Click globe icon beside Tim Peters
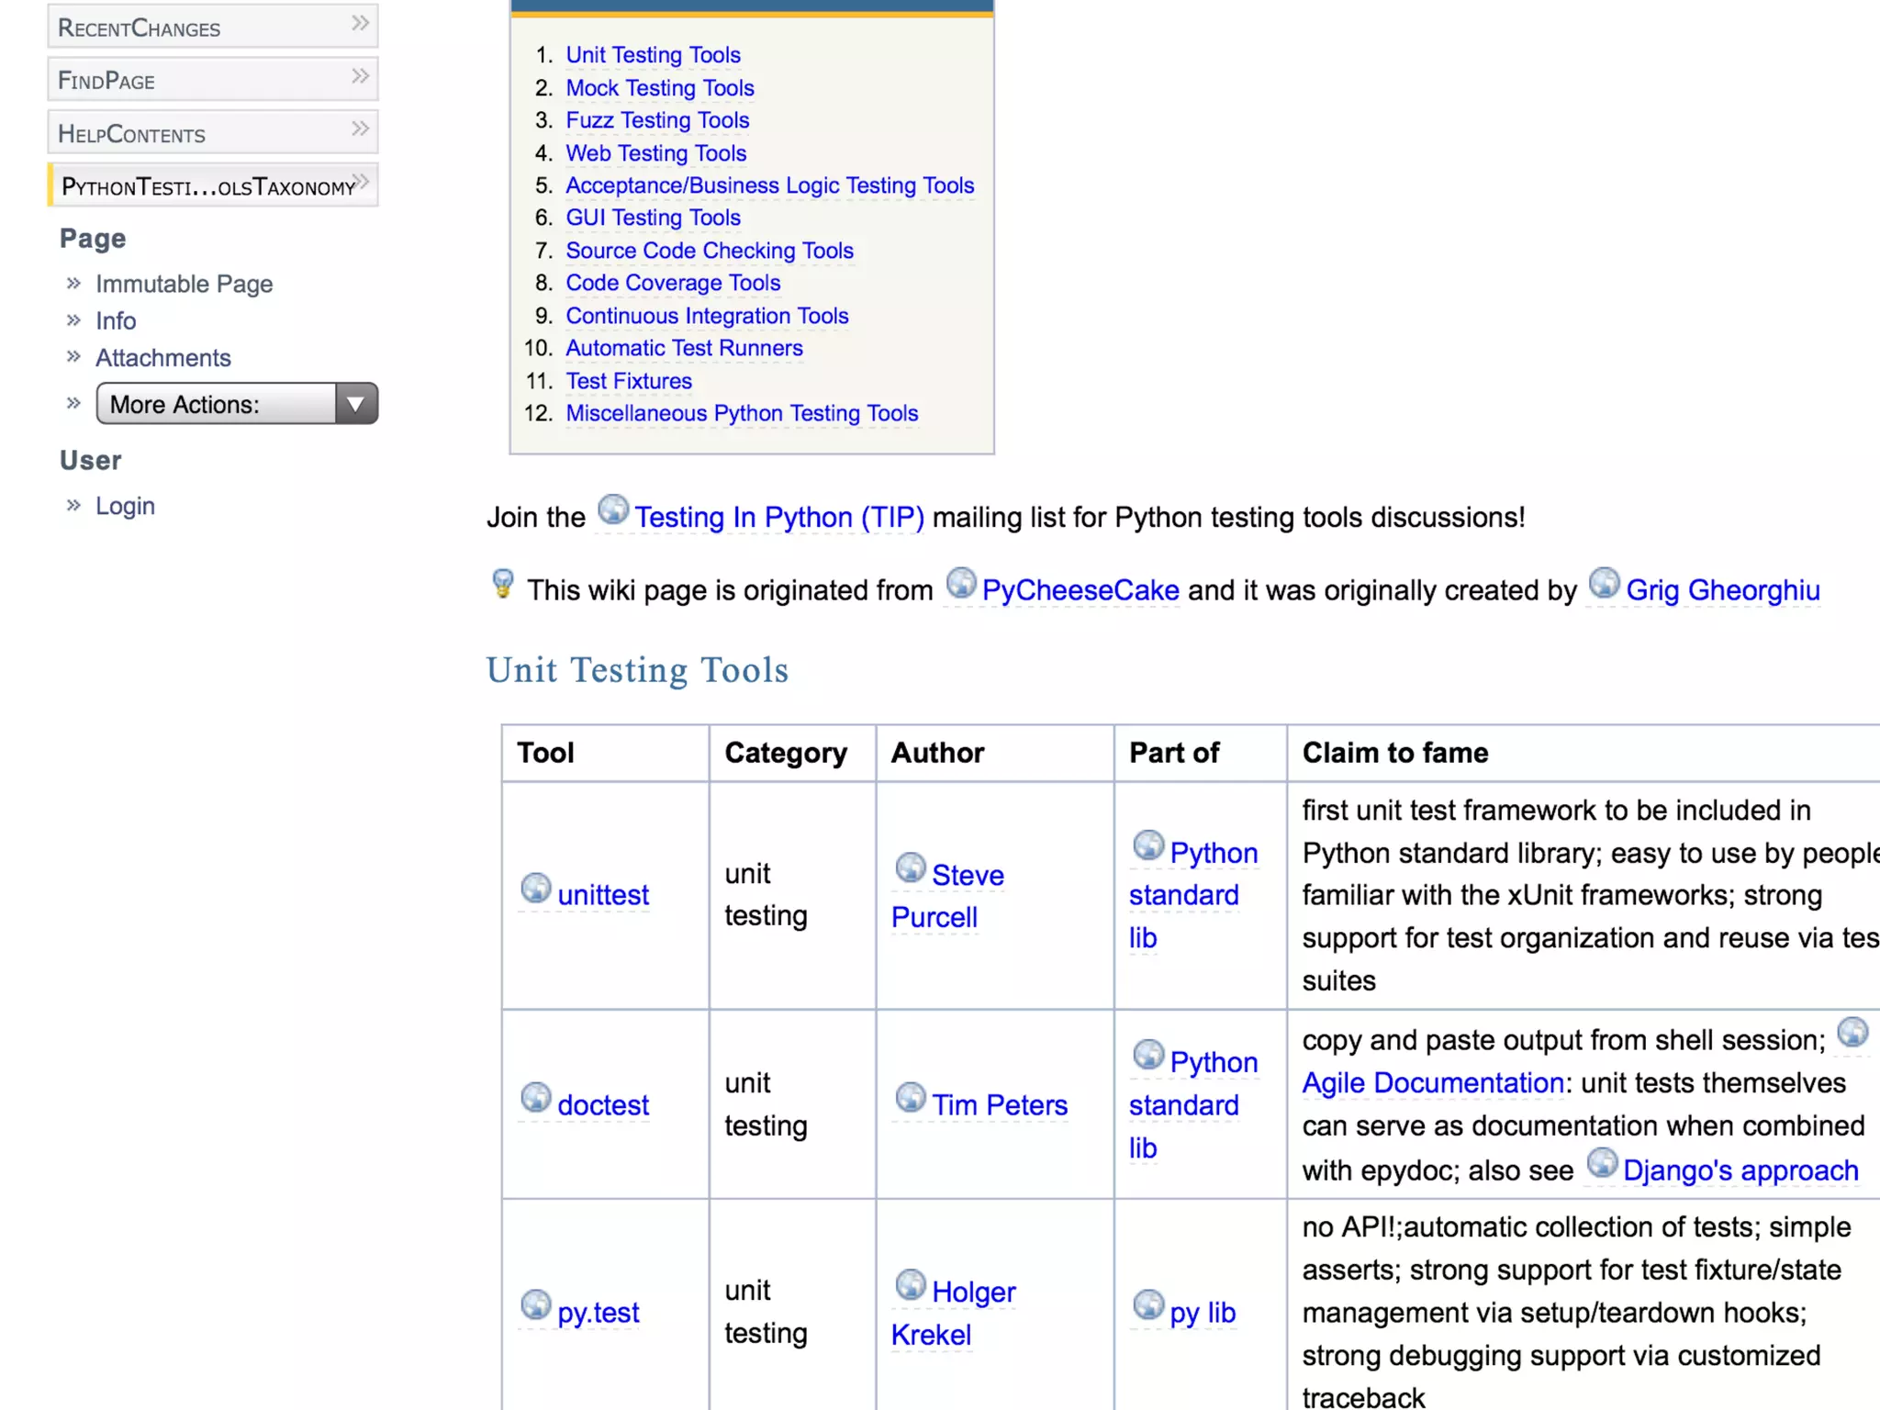 pos(911,1097)
